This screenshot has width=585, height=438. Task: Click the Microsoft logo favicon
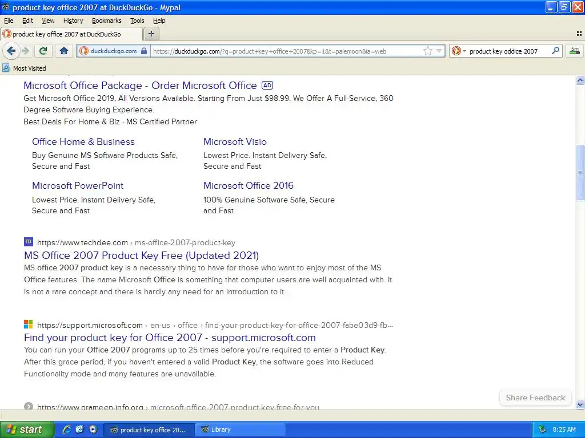29,325
